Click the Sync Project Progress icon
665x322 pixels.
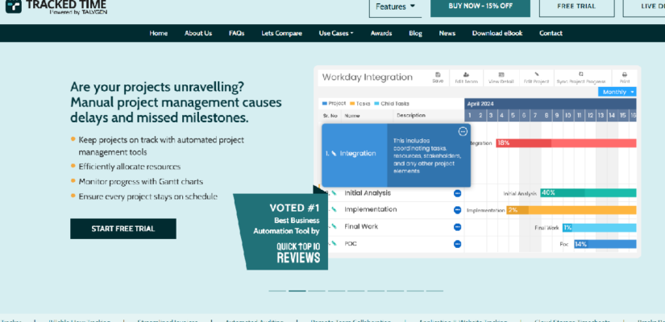click(x=580, y=76)
